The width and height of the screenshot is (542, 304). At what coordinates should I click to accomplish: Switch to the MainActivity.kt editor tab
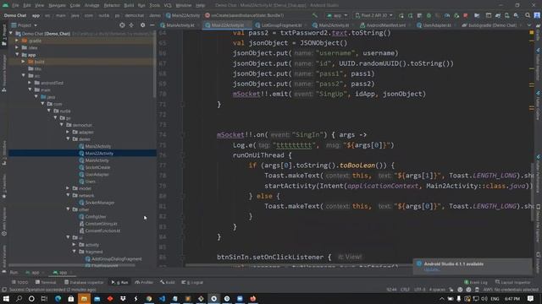[x=180, y=25]
